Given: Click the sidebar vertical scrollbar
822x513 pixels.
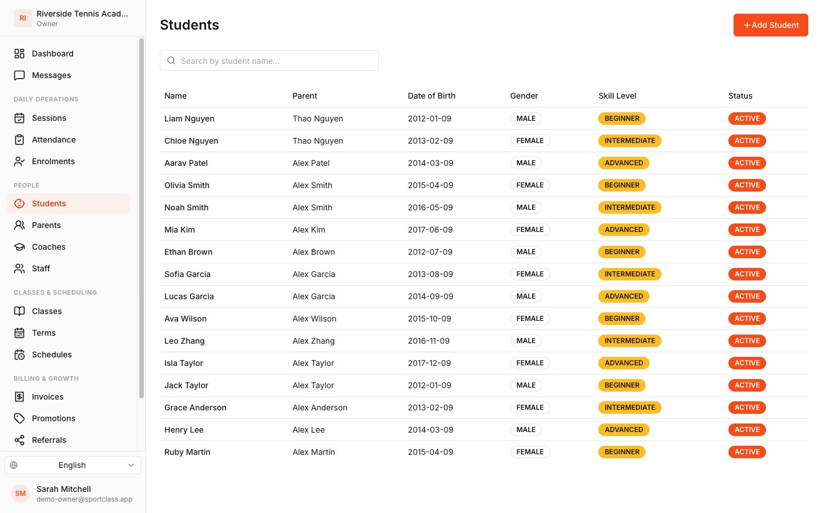Looking at the screenshot, I should [142, 218].
